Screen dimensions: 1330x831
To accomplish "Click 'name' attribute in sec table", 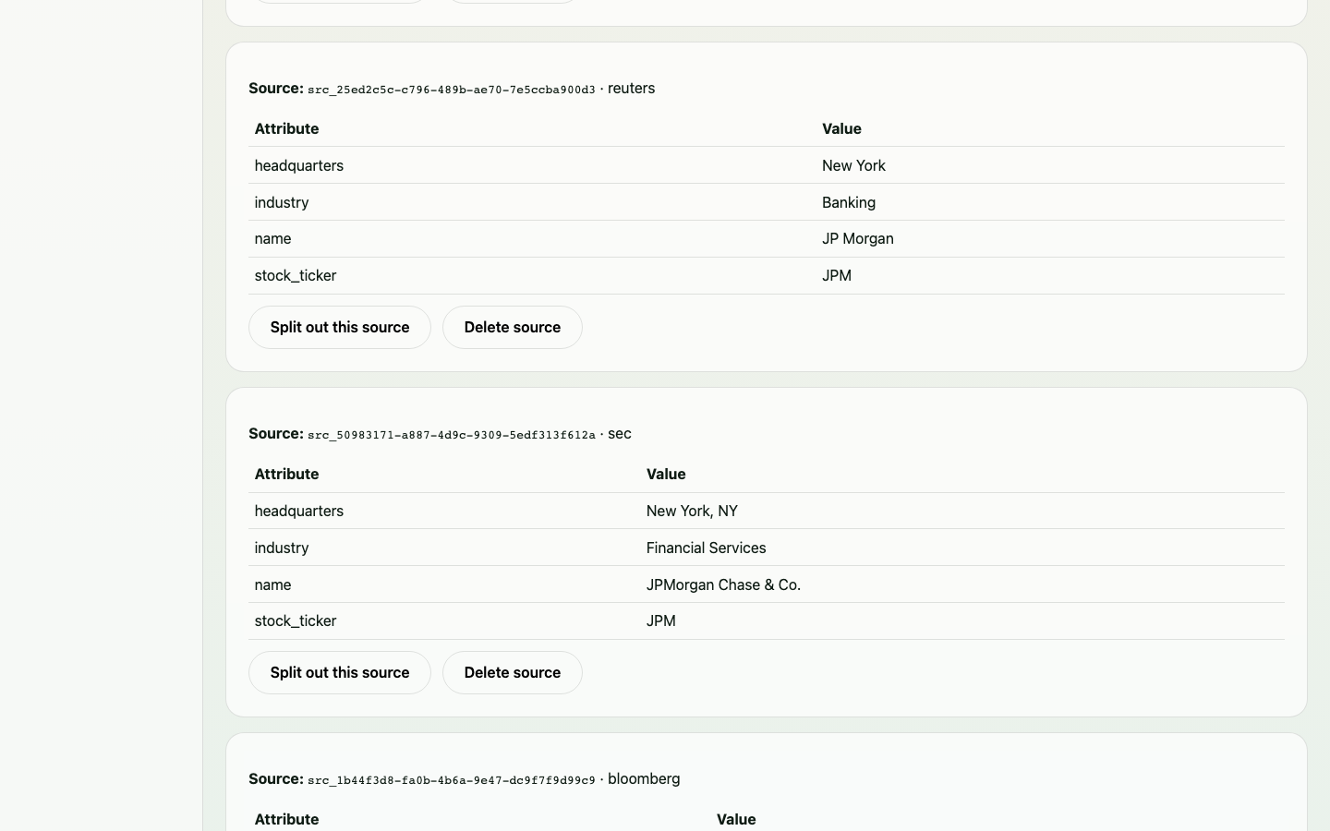I will coord(272,584).
